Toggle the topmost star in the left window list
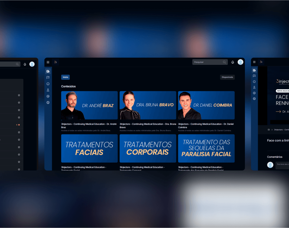This screenshot has height=228, width=289. 19,95
